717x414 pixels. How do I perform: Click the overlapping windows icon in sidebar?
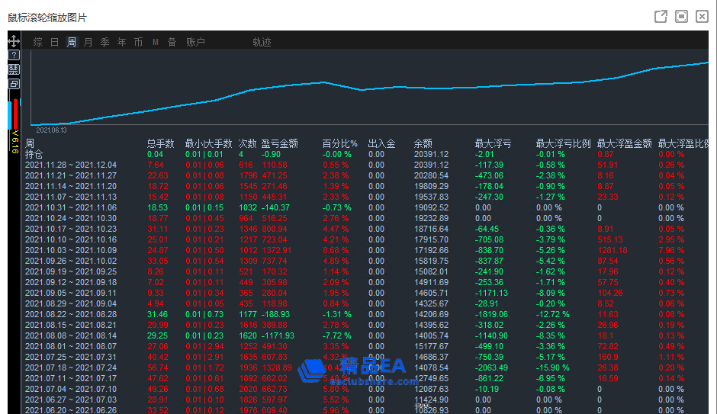tap(14, 84)
